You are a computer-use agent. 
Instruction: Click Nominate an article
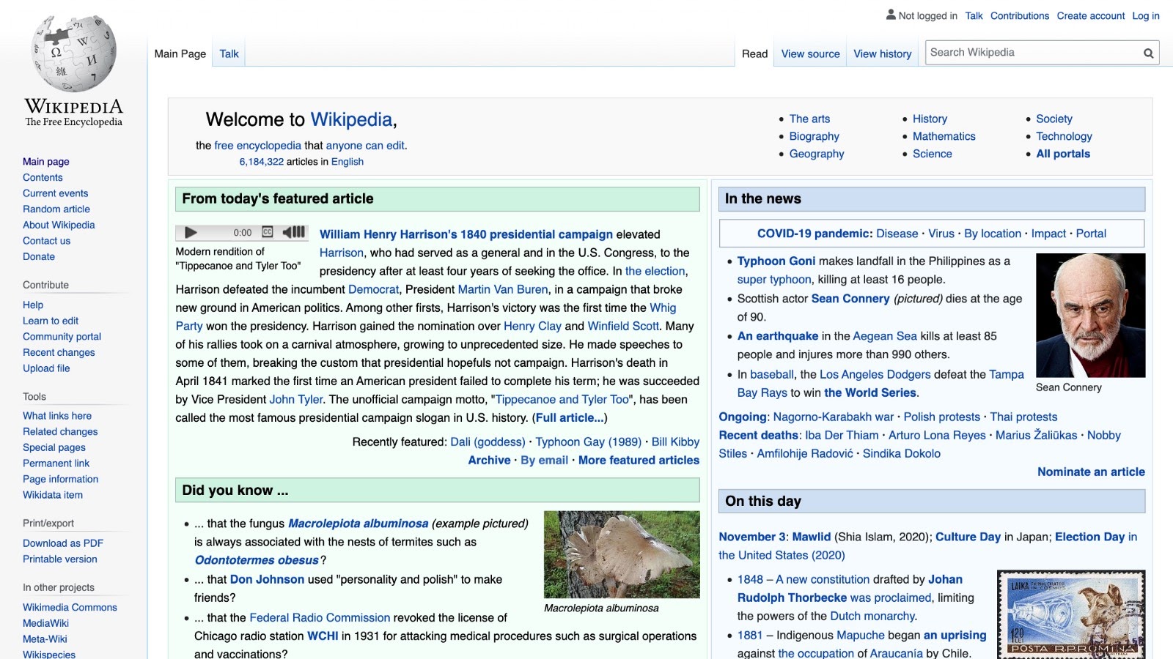tap(1091, 472)
